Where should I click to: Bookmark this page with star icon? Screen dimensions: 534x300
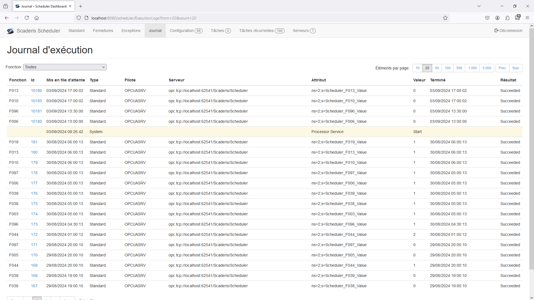[x=445, y=18]
